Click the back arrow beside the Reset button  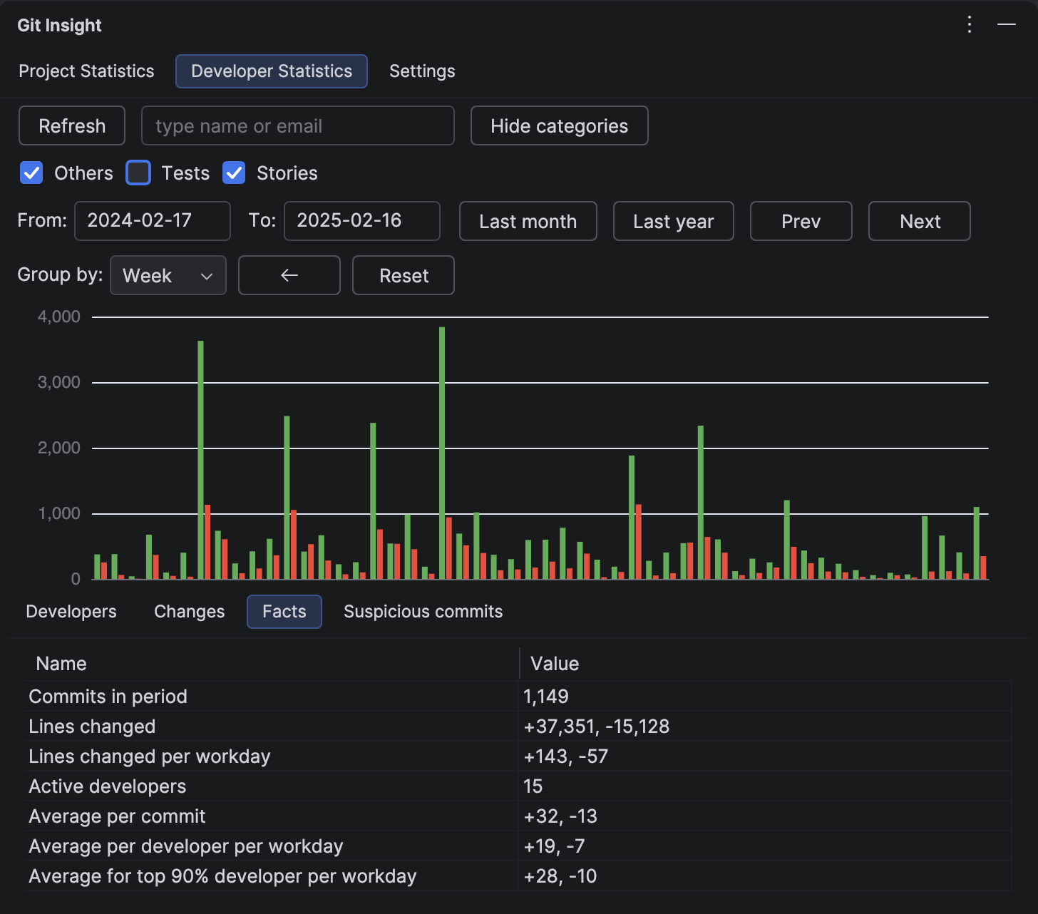coord(289,275)
